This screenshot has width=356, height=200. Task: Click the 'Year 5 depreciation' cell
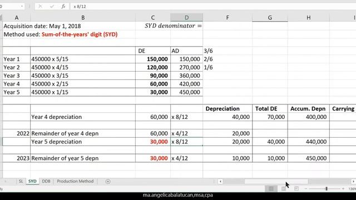click(83, 142)
